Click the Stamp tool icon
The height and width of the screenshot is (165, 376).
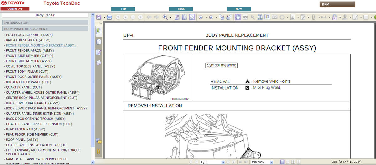click(x=345, y=17)
